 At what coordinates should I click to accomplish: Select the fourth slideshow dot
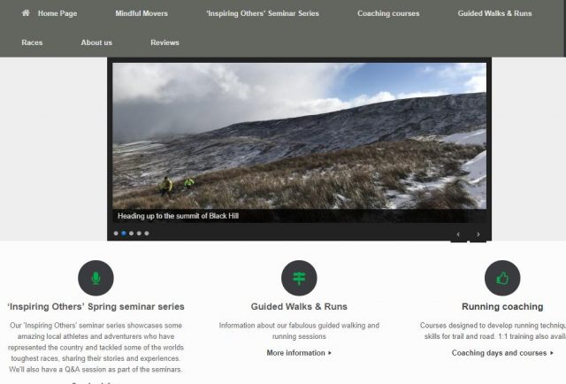click(x=139, y=234)
